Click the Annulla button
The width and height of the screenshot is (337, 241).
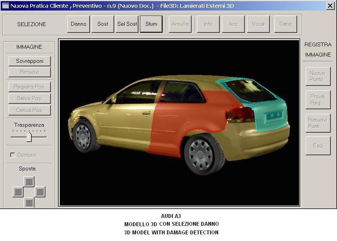[x=180, y=24]
